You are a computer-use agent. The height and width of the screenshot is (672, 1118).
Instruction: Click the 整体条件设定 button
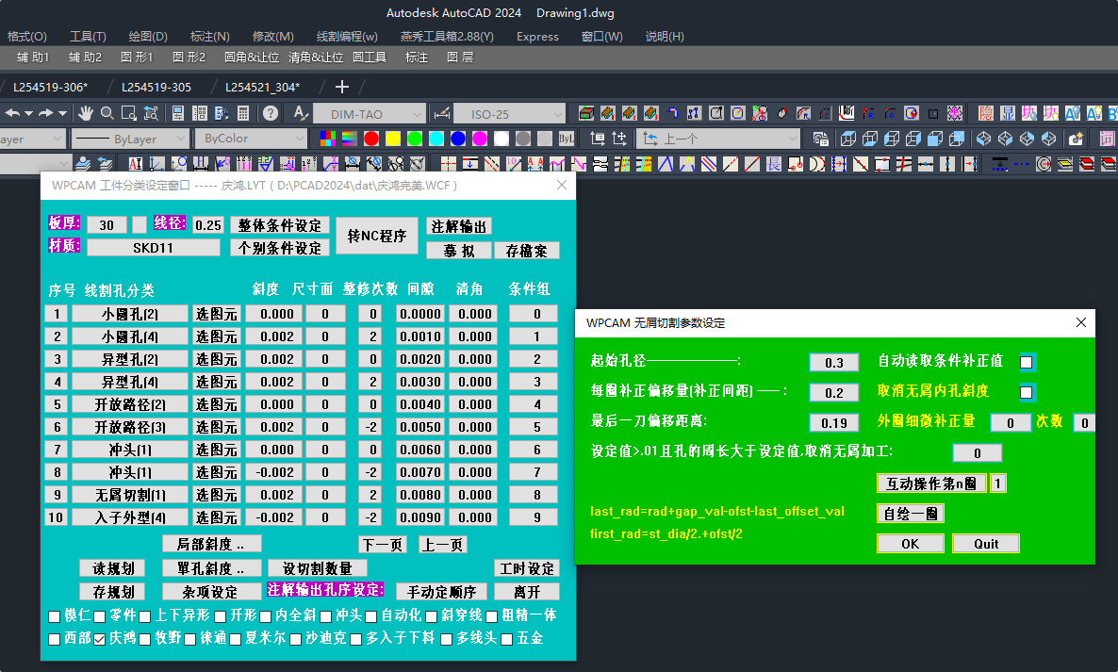pos(279,225)
